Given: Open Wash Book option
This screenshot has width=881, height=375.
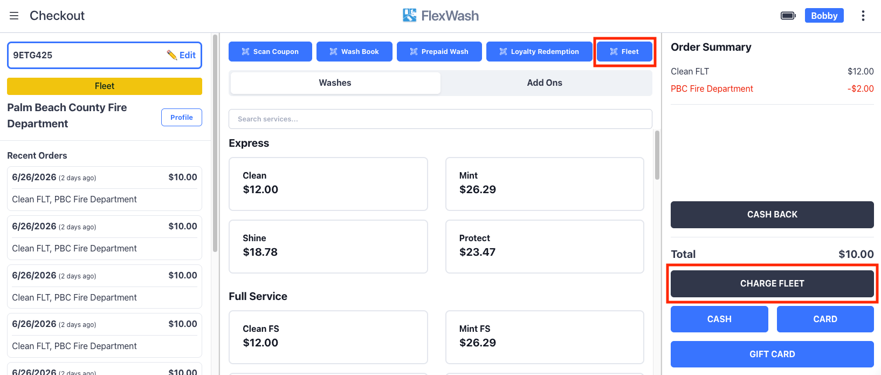Looking at the screenshot, I should 354,52.
